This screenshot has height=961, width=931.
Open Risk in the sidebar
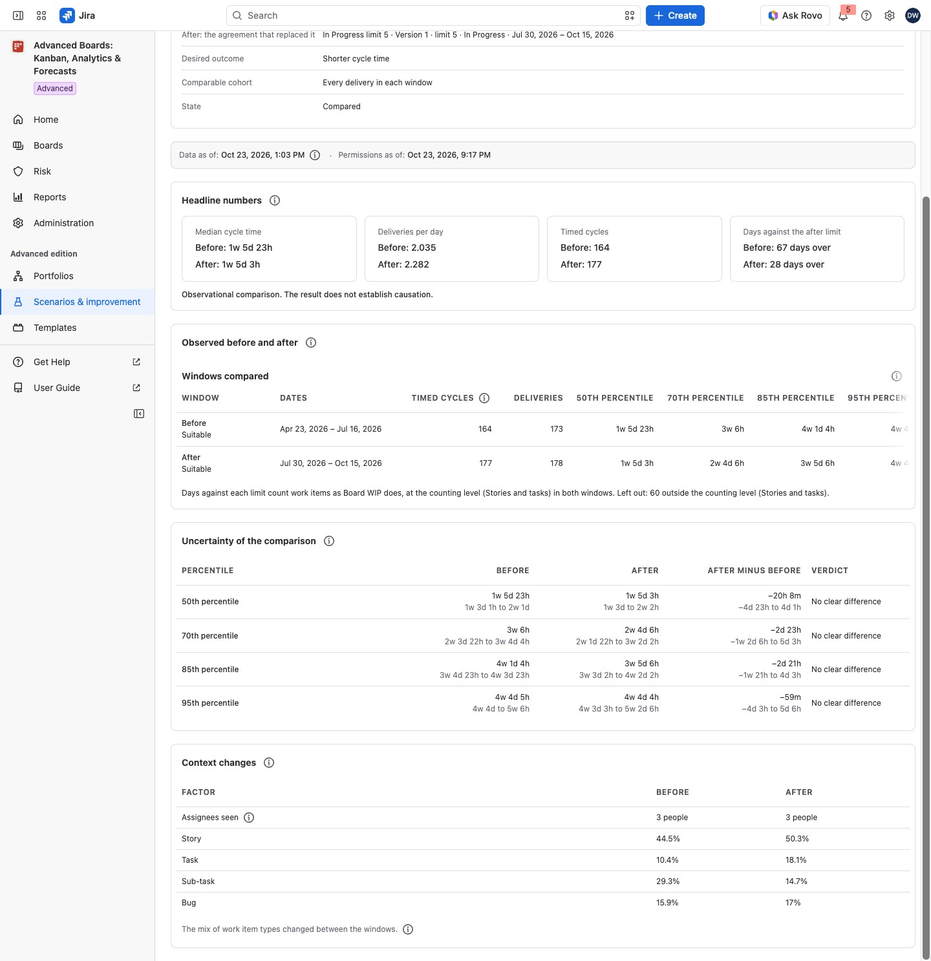coord(78,171)
